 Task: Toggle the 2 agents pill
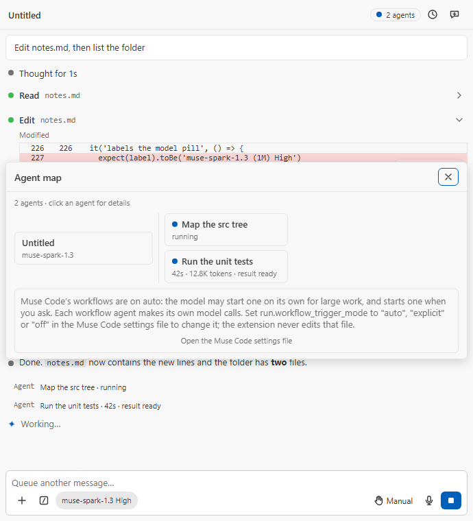[x=396, y=15]
